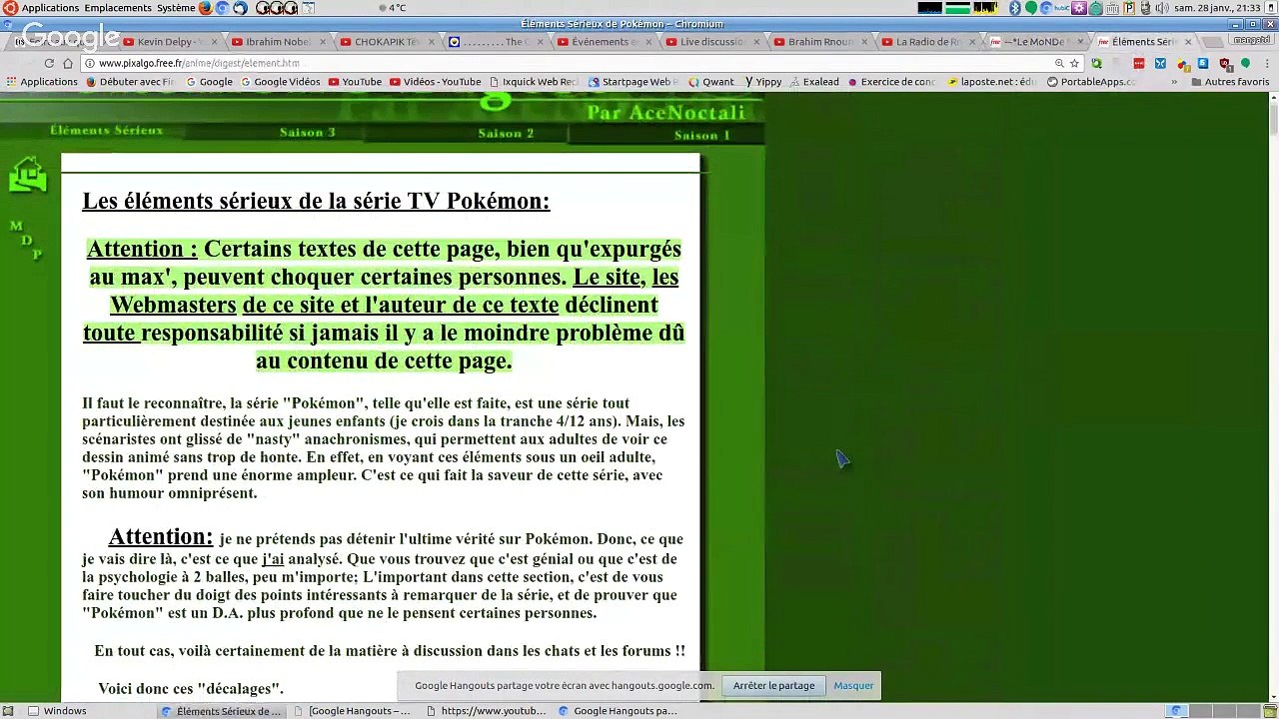Open the Exercice de conc bookmark

(891, 82)
